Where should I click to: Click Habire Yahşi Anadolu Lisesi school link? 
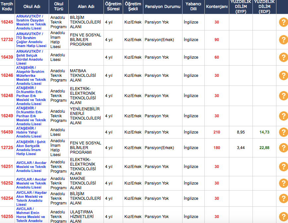coord(29,132)
